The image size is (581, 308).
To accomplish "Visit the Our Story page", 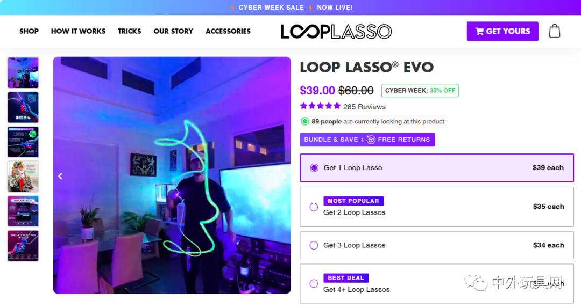I will click(x=173, y=32).
